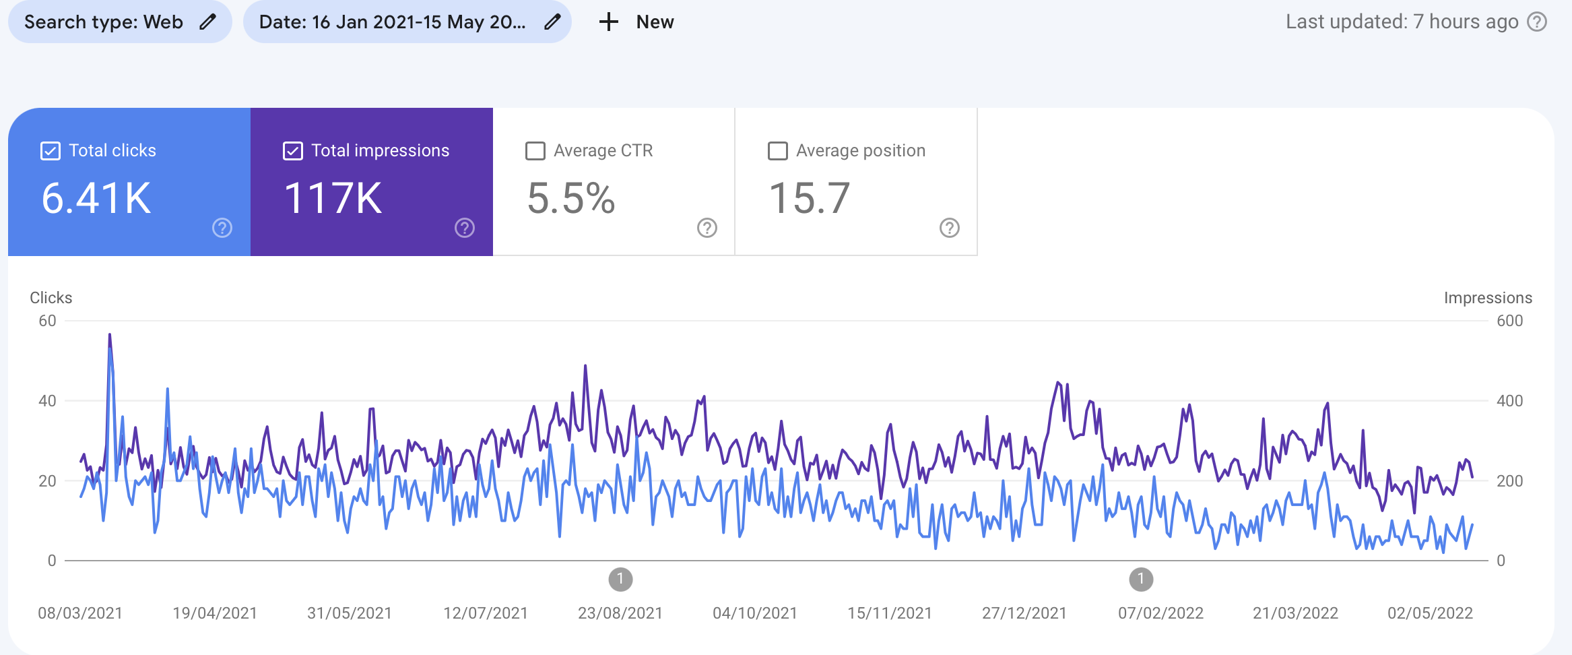The height and width of the screenshot is (655, 1572).
Task: Open the Search type: Web filter chip
Action: [120, 22]
